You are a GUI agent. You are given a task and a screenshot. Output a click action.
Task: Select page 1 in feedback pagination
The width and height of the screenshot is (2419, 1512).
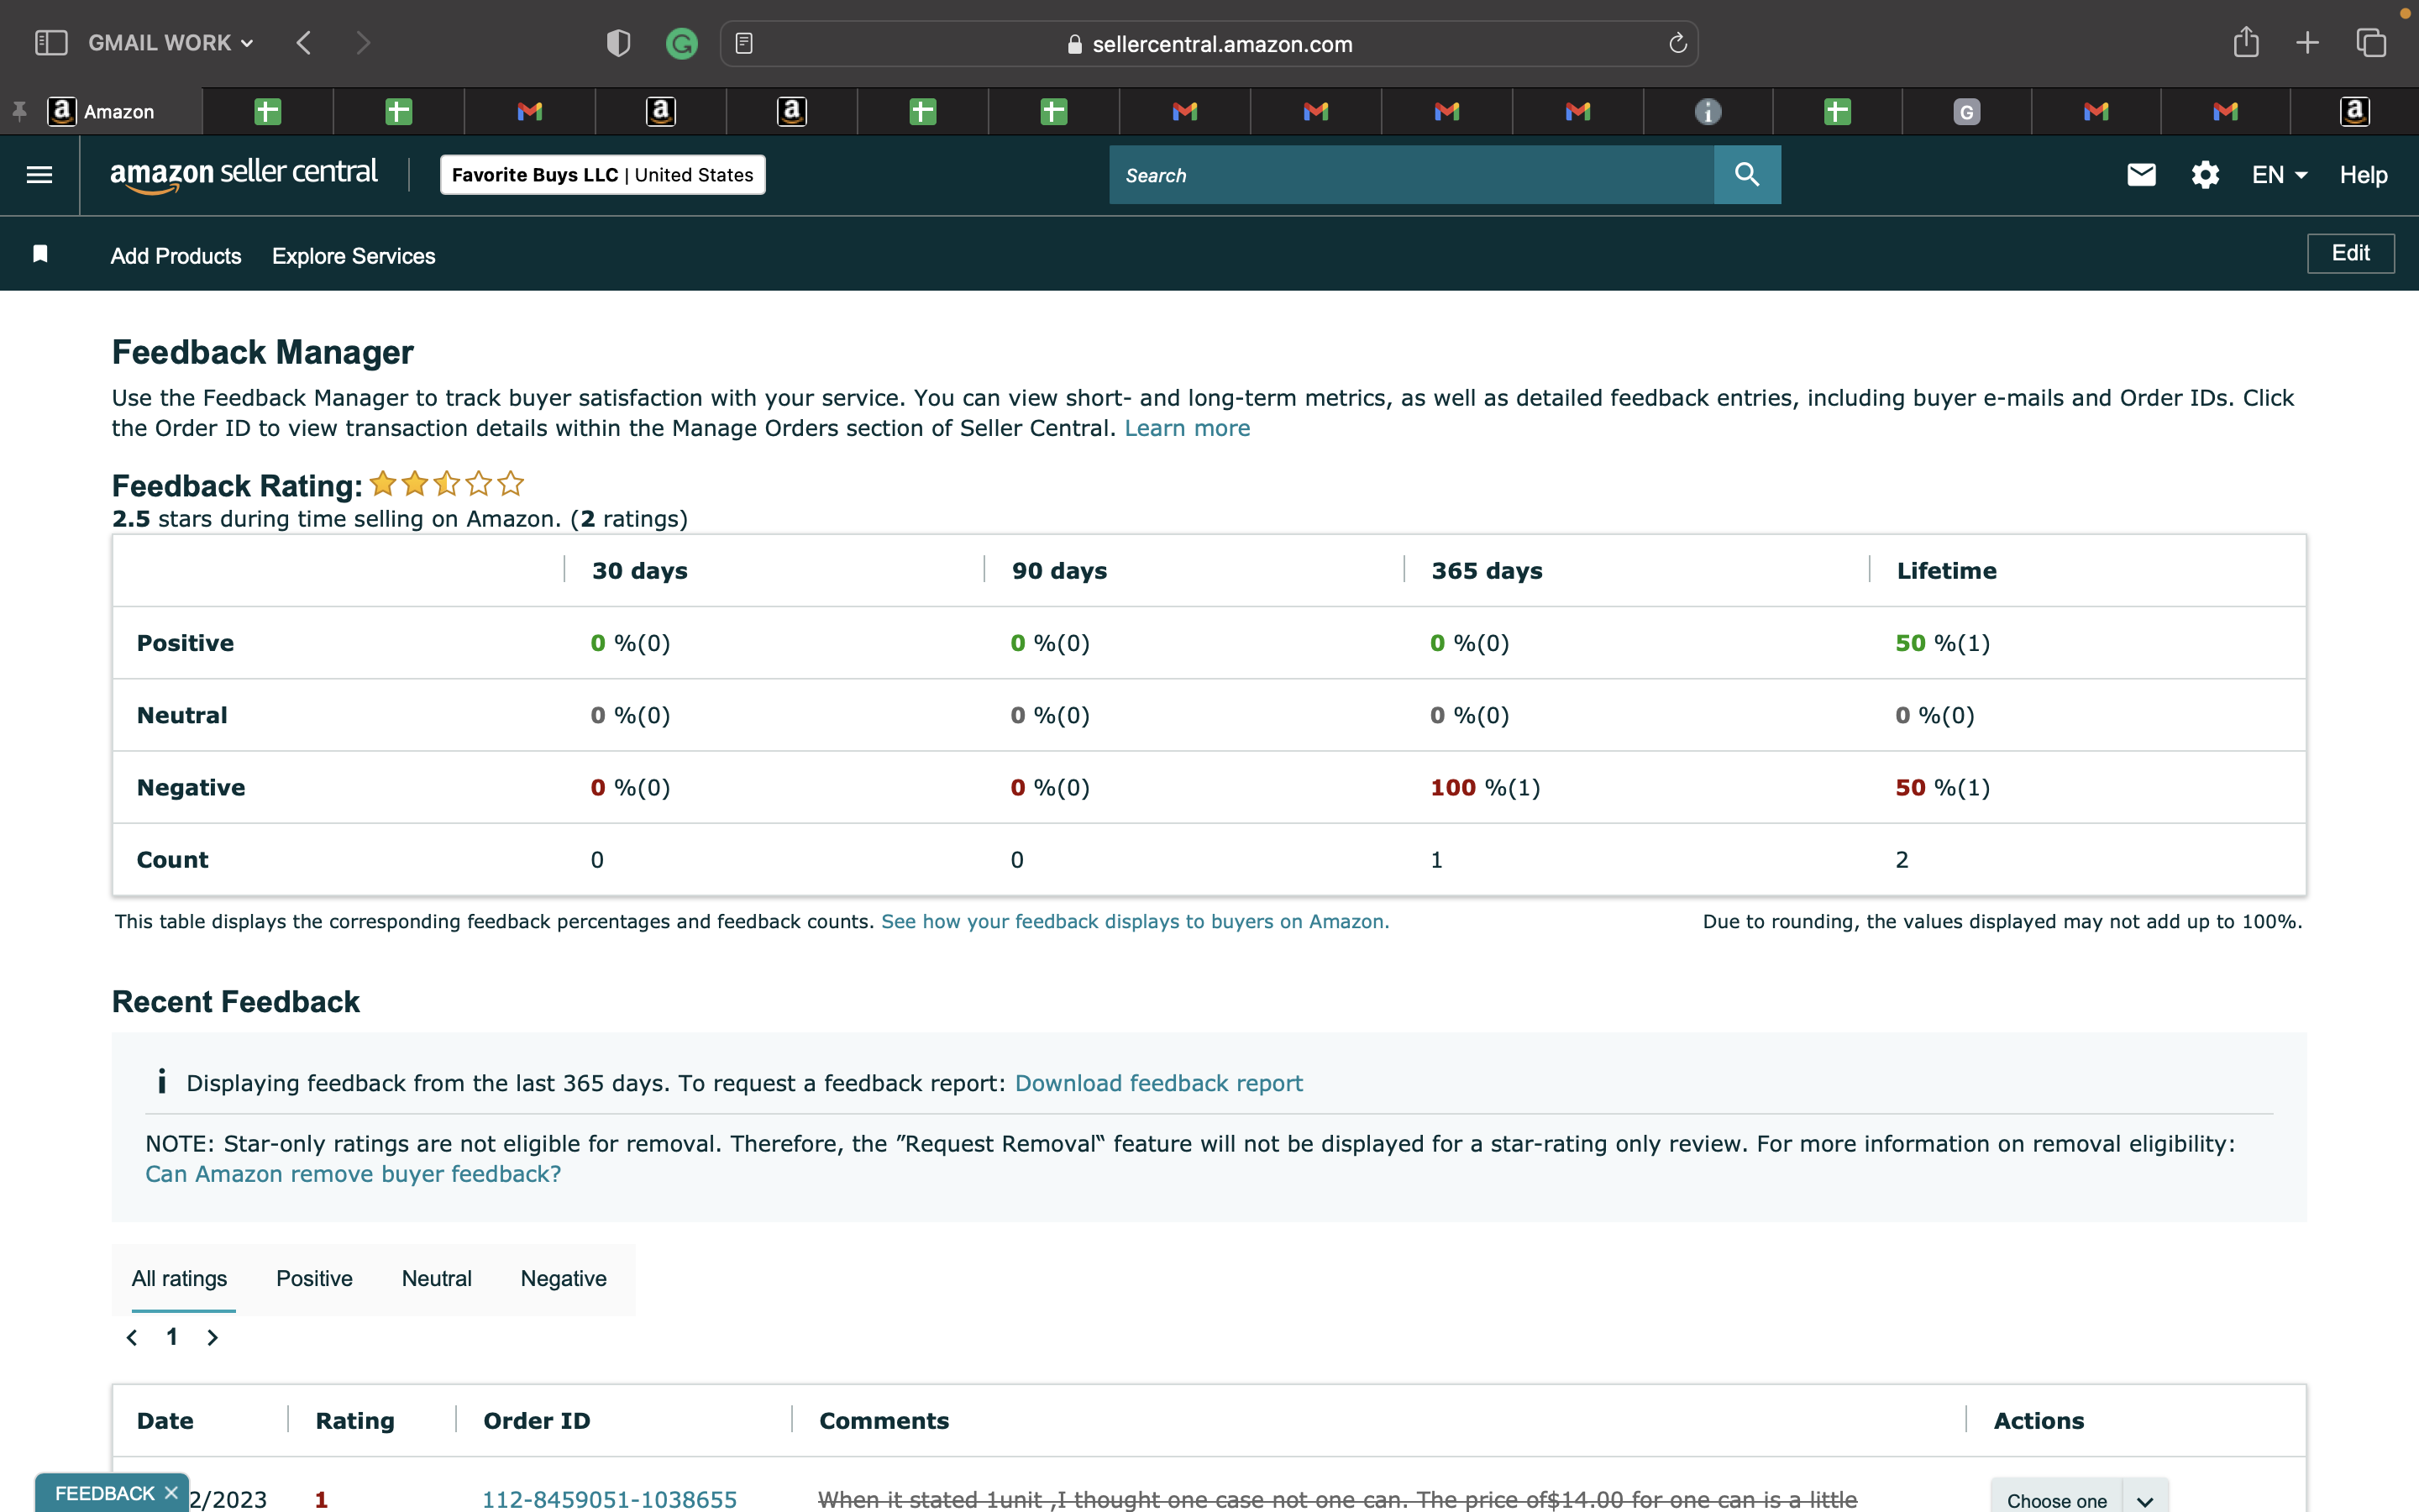pyautogui.click(x=172, y=1337)
